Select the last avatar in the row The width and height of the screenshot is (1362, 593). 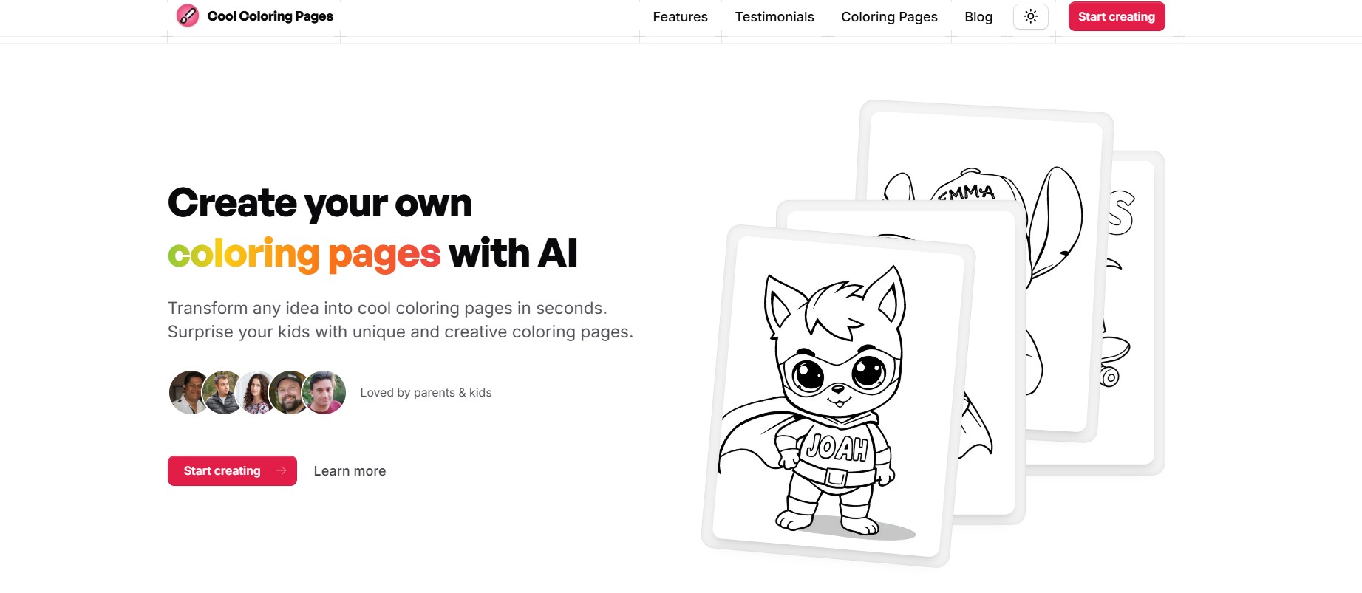point(324,392)
